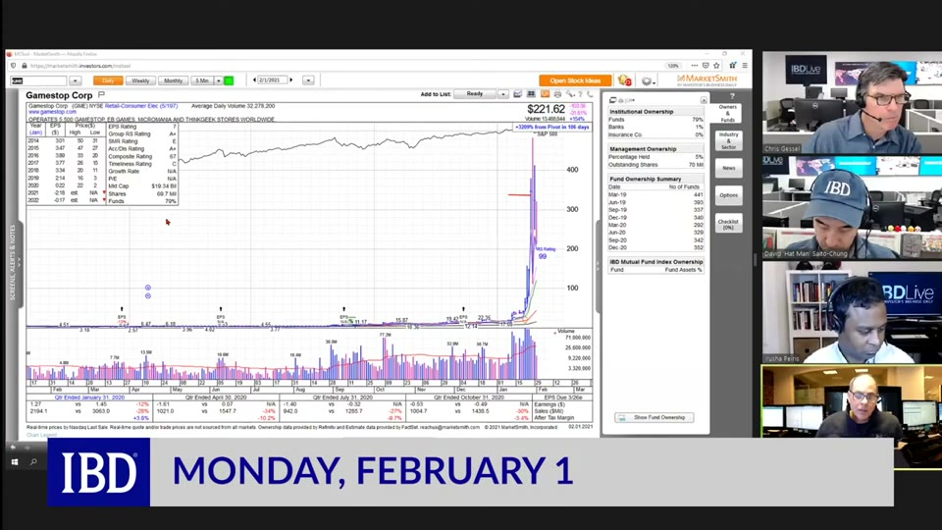
Task: Click the Show Fund Ownership button
Action: [x=654, y=418]
